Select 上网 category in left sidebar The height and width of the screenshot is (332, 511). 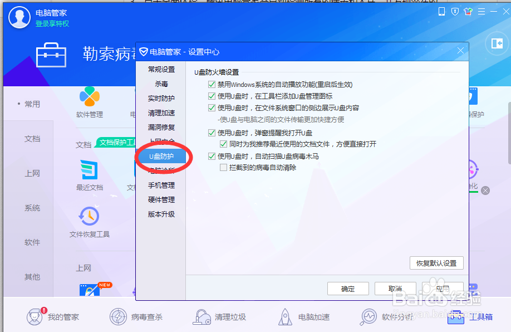pos(32,173)
